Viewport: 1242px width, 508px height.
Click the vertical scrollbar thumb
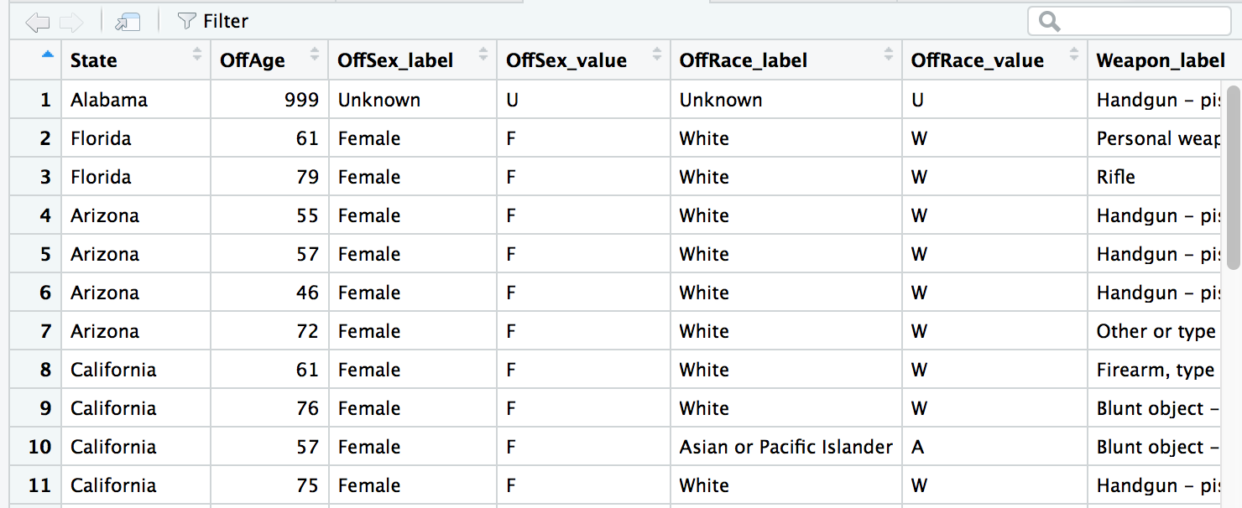[x=1234, y=176]
